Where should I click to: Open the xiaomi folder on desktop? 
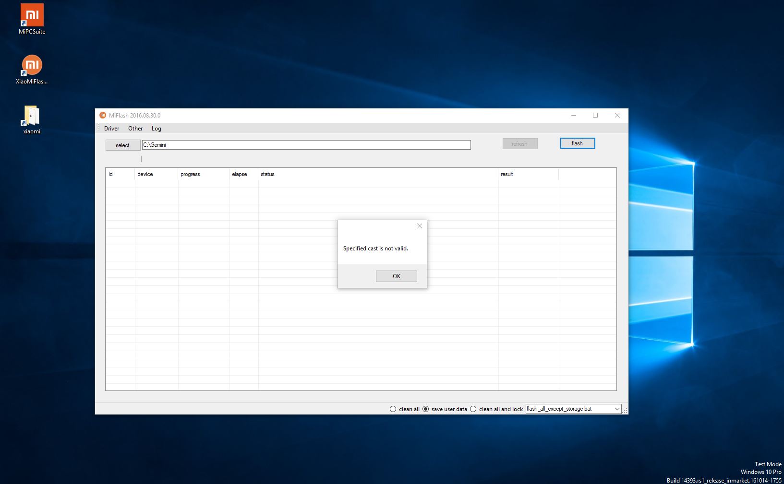(32, 118)
